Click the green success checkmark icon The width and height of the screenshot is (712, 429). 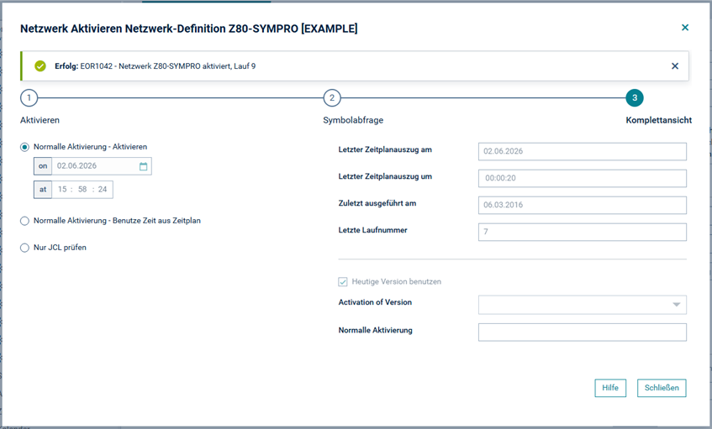[40, 66]
